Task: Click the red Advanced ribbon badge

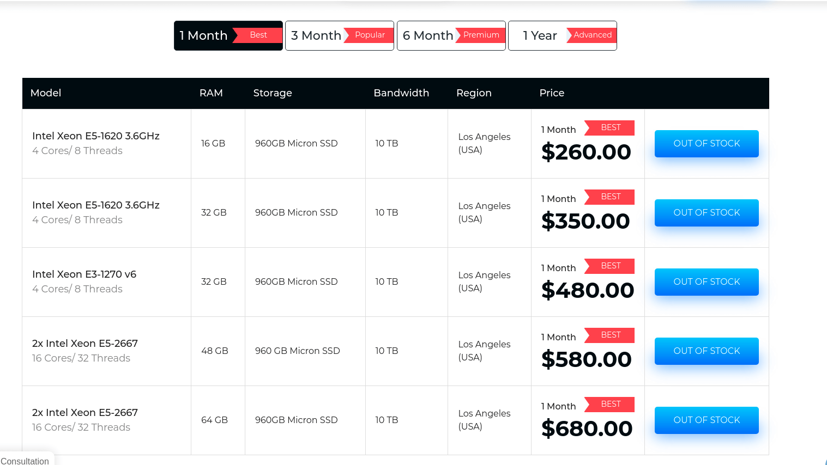Action: coord(592,35)
